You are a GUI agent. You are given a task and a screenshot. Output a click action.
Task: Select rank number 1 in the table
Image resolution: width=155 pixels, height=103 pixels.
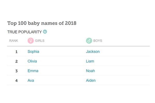17,52
